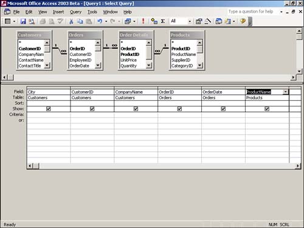Screen dimensions: 304x228
Task: Click the Order Details table title bar
Action: pos(136,35)
